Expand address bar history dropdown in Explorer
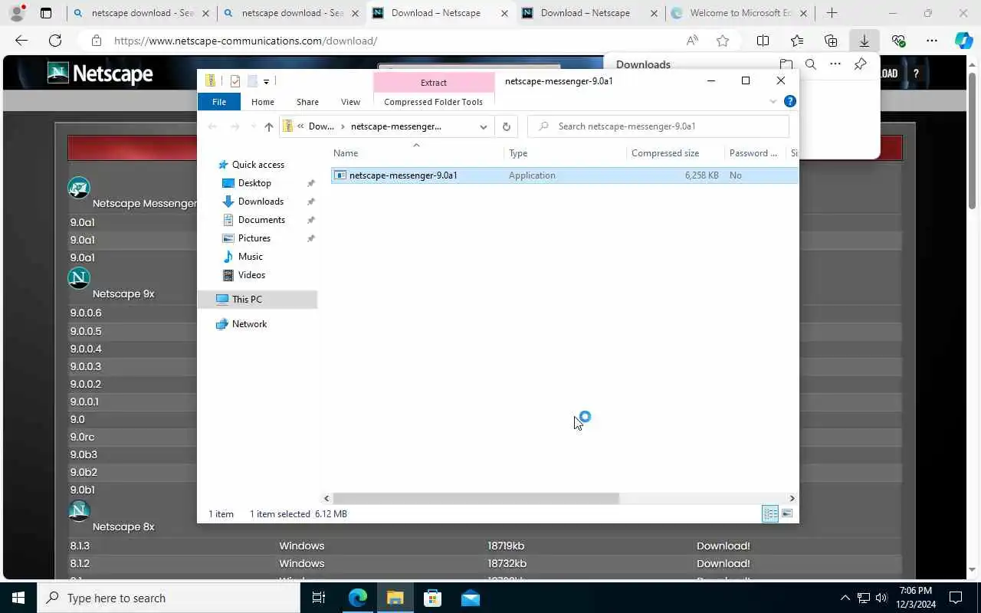Image resolution: width=981 pixels, height=613 pixels. [x=484, y=126]
